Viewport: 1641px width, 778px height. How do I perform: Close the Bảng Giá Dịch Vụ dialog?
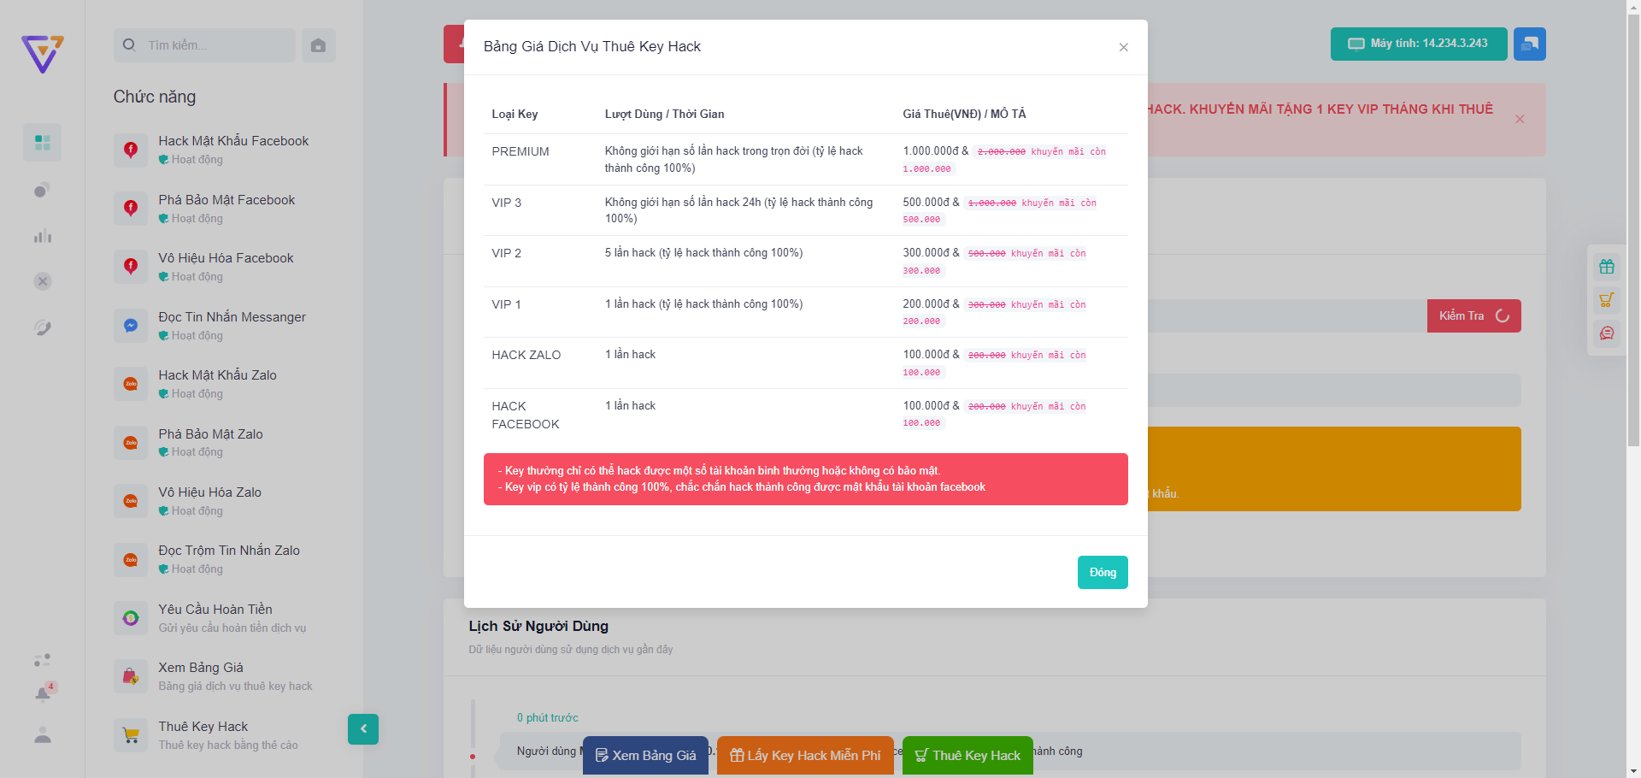point(1123,47)
